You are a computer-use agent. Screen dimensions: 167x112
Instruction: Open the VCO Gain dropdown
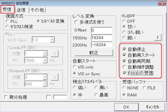pyautogui.click(x=52, y=40)
